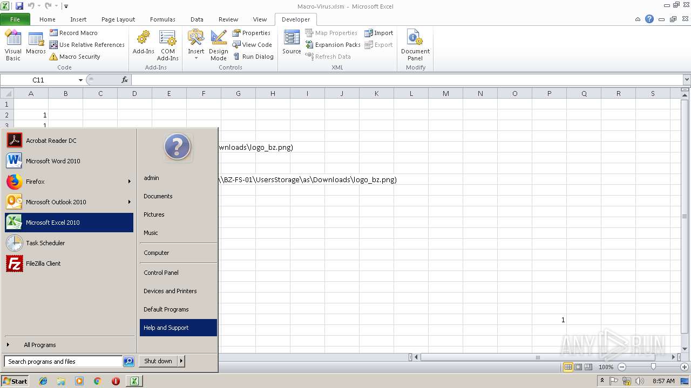The width and height of the screenshot is (691, 388).
Task: Click the Insert Function fx button
Action: click(x=125, y=80)
